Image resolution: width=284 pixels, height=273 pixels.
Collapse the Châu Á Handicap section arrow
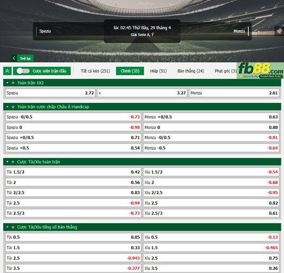(x=7, y=107)
